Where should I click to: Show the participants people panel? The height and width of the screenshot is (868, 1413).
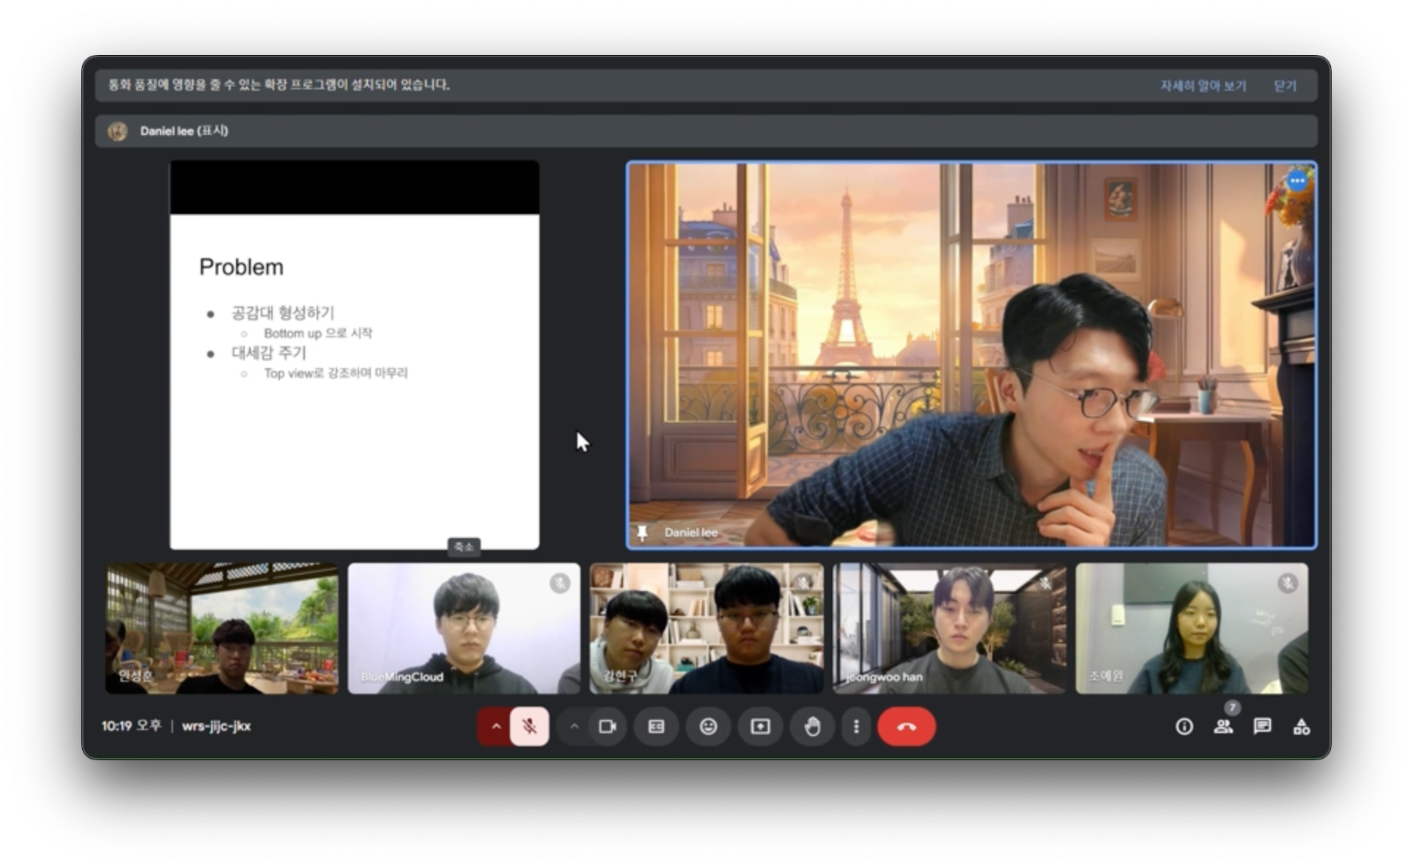click(1222, 727)
